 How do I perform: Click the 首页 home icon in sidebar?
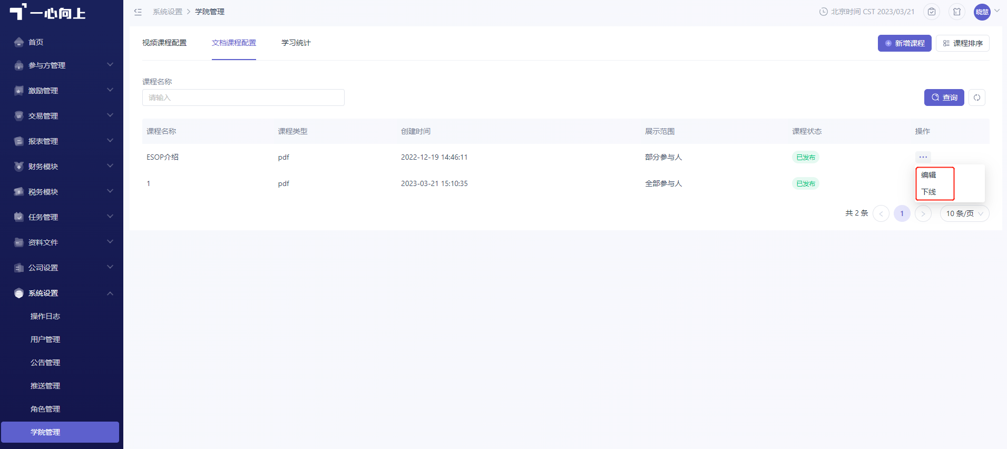[x=19, y=42]
